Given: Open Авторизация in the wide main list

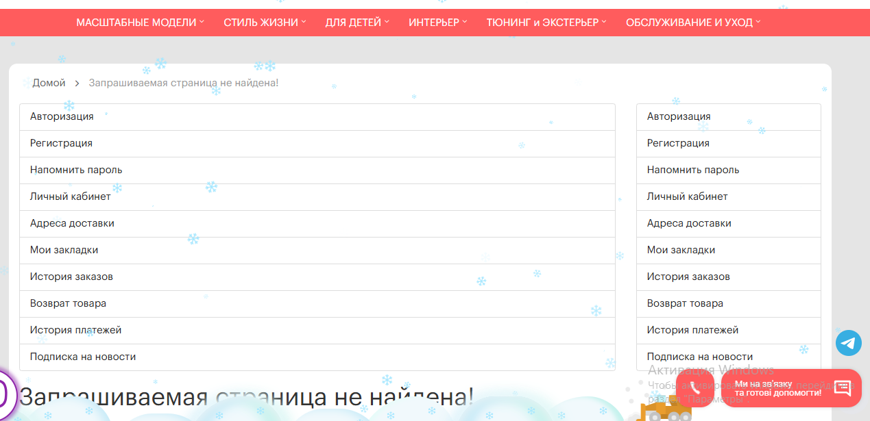Looking at the screenshot, I should (x=317, y=117).
